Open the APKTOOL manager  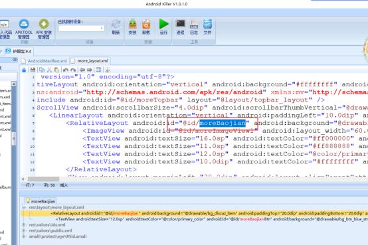(x=24, y=29)
